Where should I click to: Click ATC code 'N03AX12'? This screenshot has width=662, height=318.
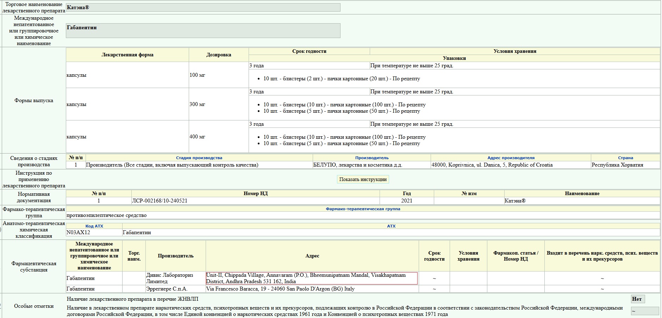point(78,232)
